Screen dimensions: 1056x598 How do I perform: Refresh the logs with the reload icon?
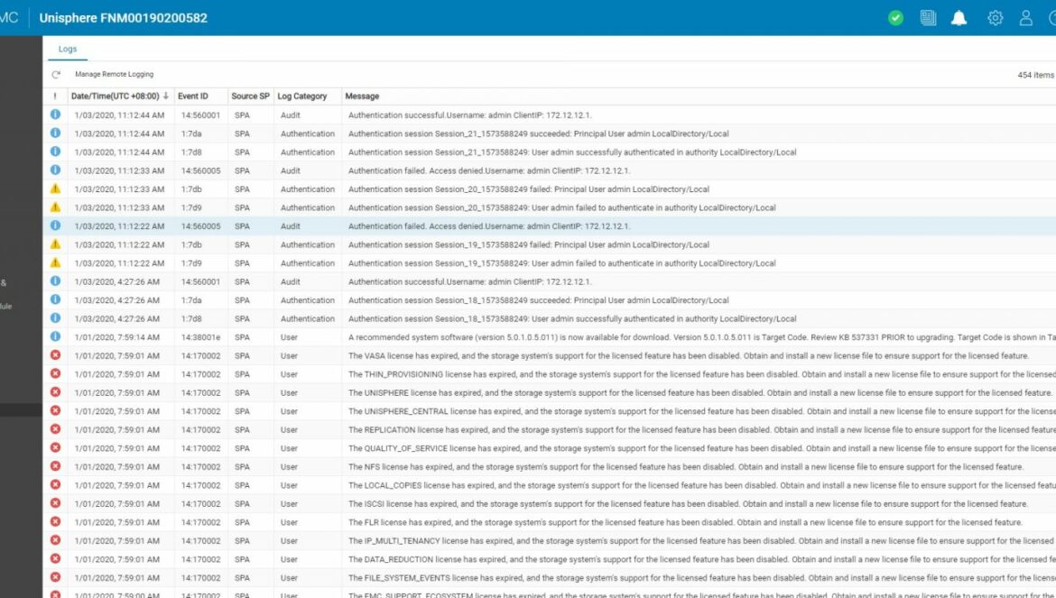coord(56,75)
